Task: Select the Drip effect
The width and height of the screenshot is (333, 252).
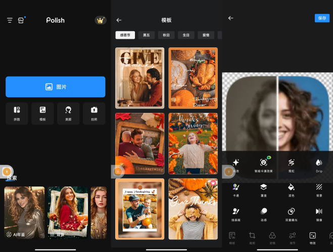Action: click(x=319, y=165)
